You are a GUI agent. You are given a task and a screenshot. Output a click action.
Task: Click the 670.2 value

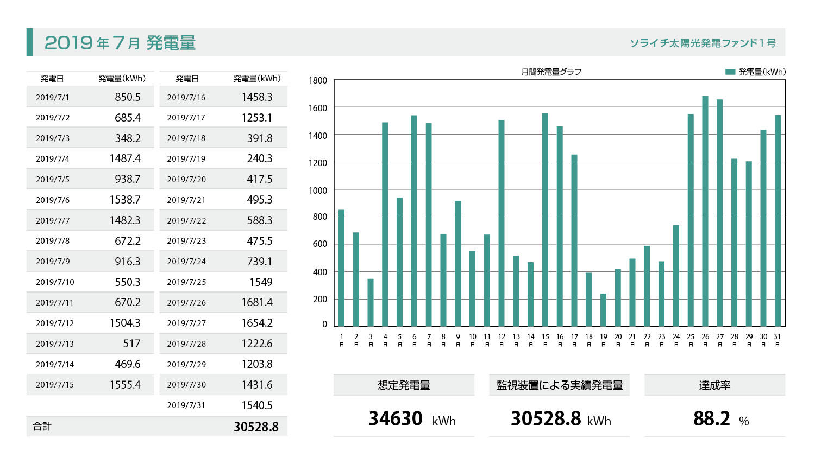128,302
